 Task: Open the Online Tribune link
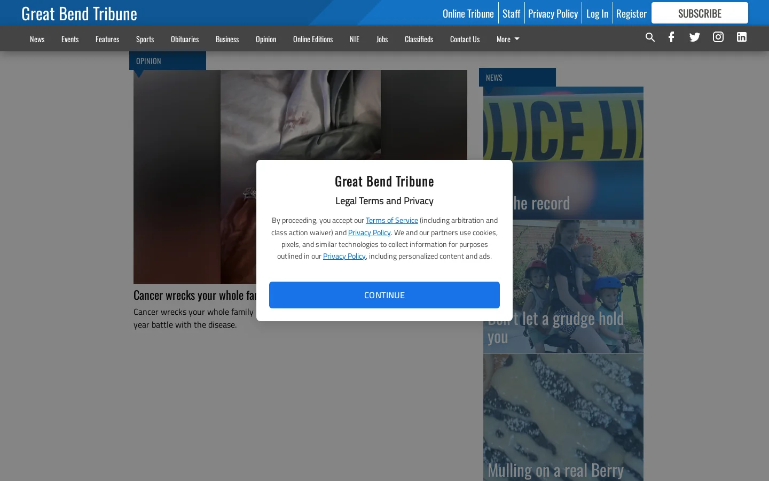(x=468, y=13)
